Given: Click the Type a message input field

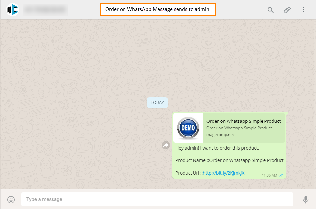Looking at the screenshot, I should coord(157,199).
